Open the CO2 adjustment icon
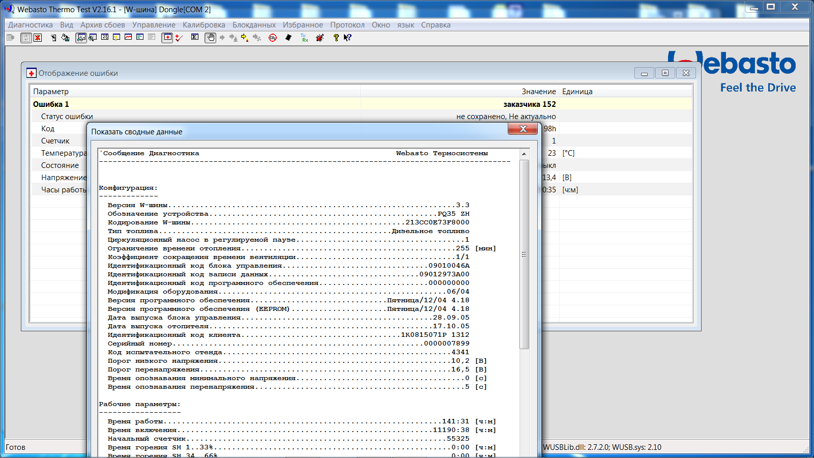Image resolution: width=814 pixels, height=458 pixels. click(x=273, y=38)
